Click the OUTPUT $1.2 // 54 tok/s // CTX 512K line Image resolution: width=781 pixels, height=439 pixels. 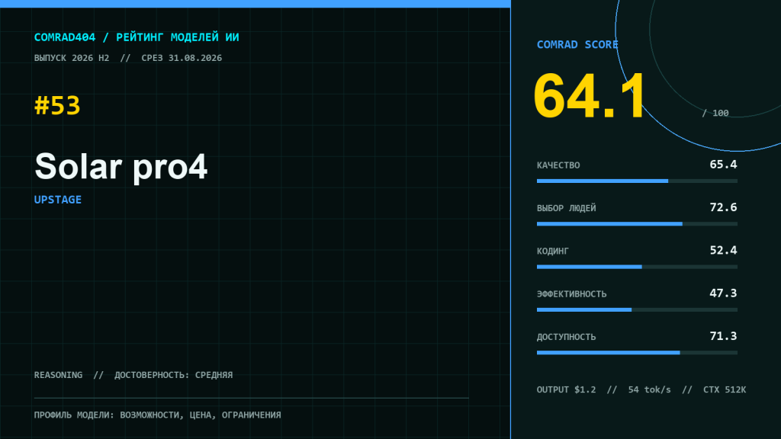(641, 389)
